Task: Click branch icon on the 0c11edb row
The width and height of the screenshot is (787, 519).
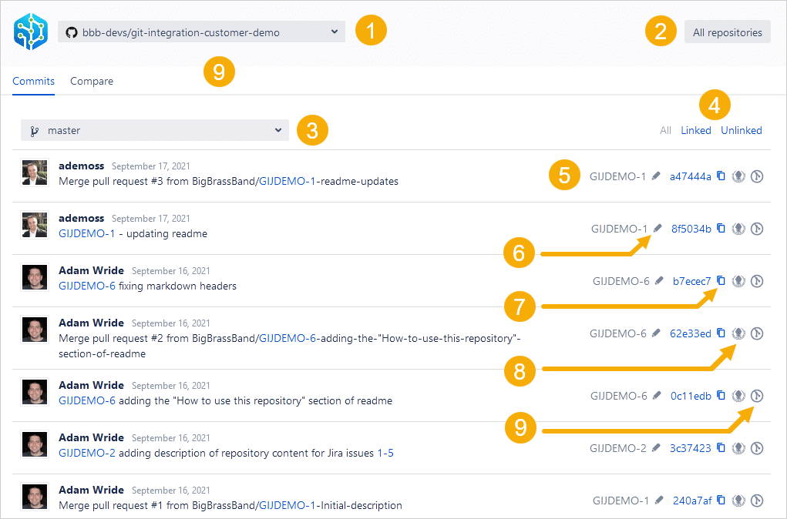Action: tap(757, 396)
